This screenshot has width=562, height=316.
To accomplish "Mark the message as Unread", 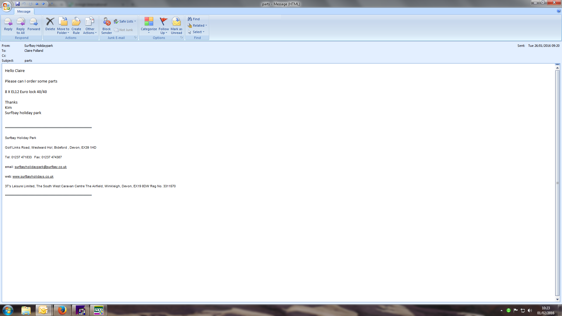I will [177, 25].
